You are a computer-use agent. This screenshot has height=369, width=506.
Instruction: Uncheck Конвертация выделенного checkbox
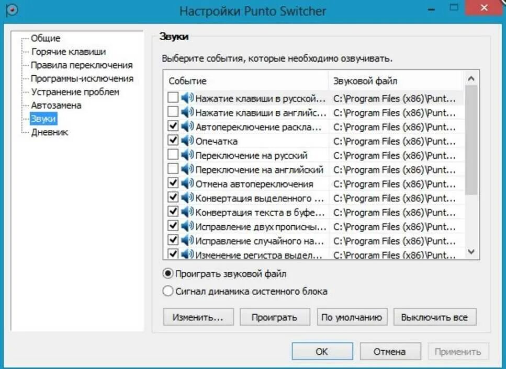click(173, 197)
